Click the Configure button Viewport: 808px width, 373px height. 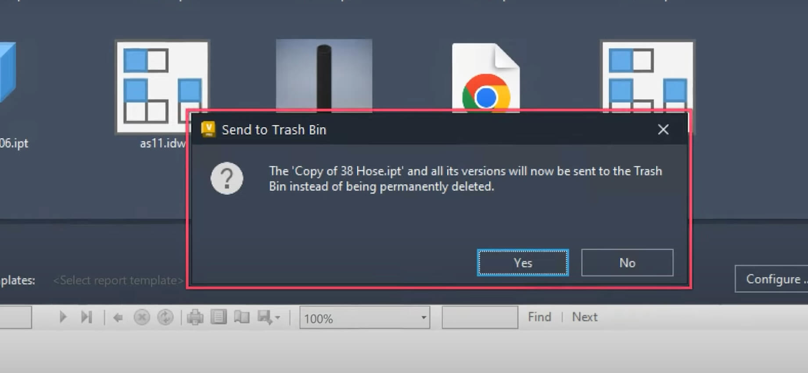[x=772, y=279]
